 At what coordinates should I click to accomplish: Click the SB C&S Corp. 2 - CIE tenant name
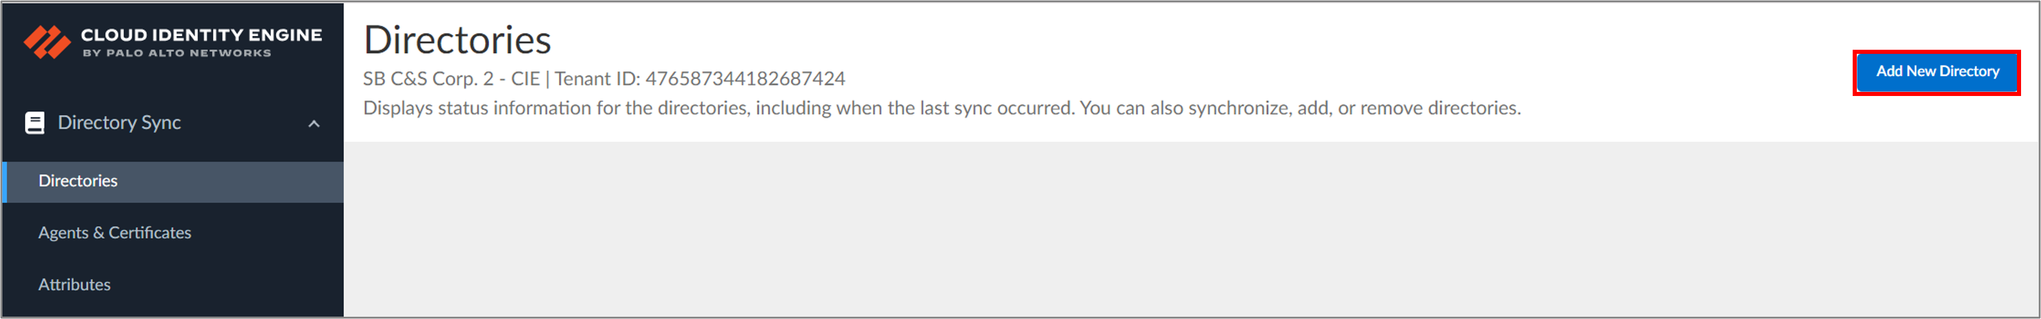pos(452,79)
